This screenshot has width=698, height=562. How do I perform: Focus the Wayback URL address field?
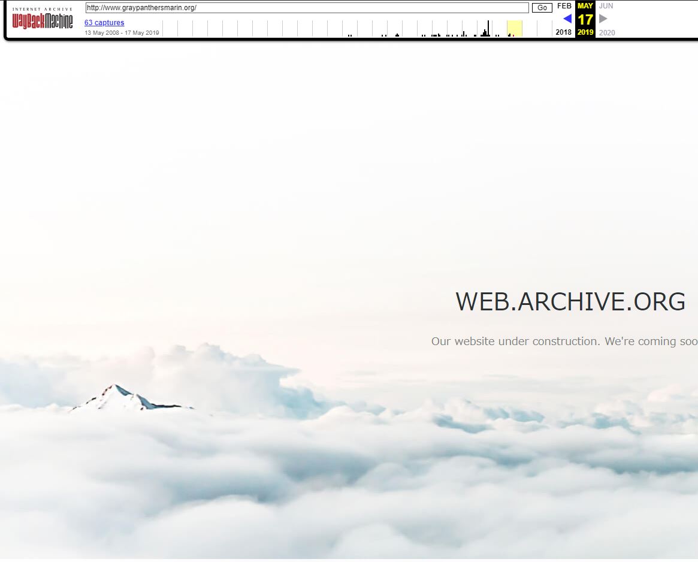tap(307, 8)
